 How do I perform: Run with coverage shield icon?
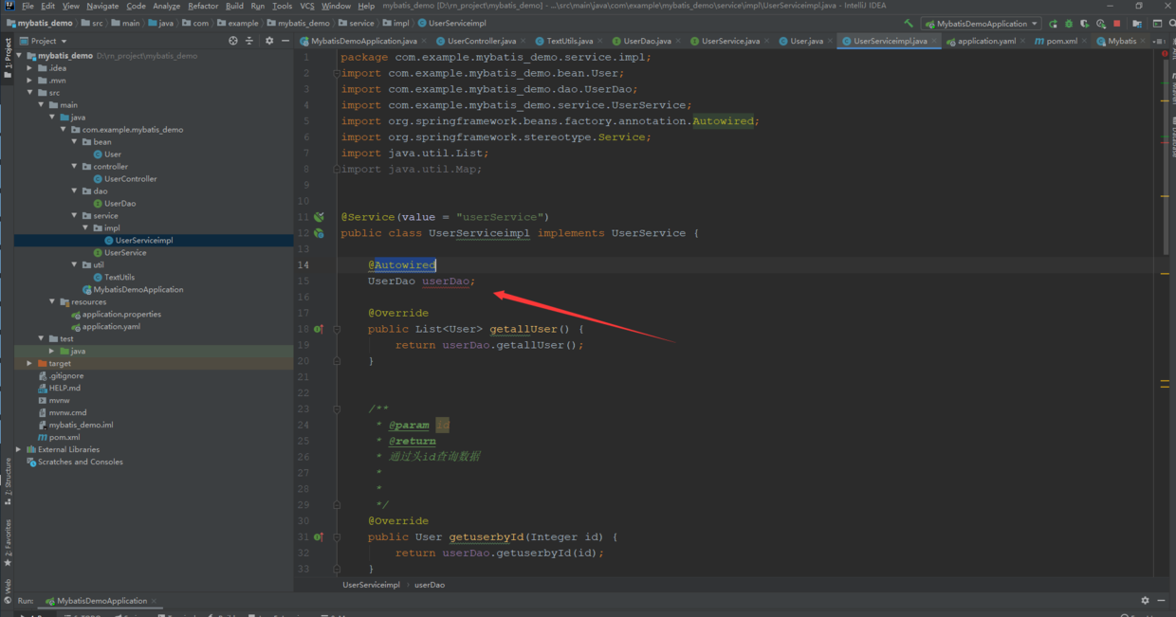[x=1085, y=24]
